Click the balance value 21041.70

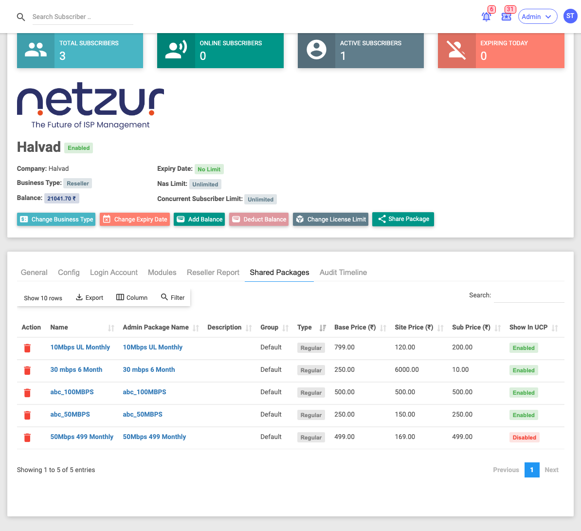click(x=61, y=199)
